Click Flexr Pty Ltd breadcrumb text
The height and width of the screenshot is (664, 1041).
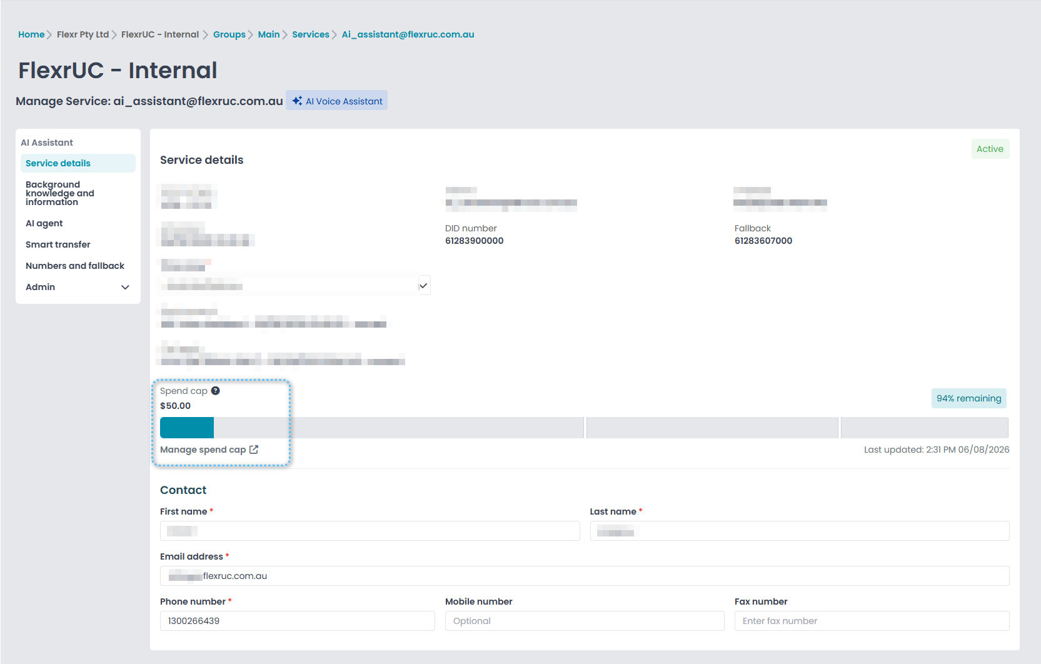(x=83, y=34)
